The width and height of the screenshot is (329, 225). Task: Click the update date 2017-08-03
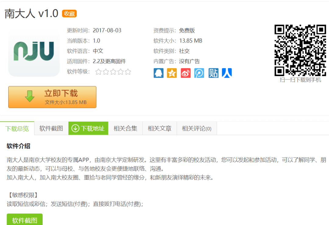pyautogui.click(x=107, y=30)
